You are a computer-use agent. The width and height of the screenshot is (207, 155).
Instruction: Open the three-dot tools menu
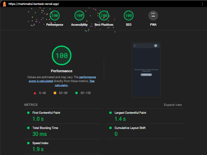pos(202,4)
